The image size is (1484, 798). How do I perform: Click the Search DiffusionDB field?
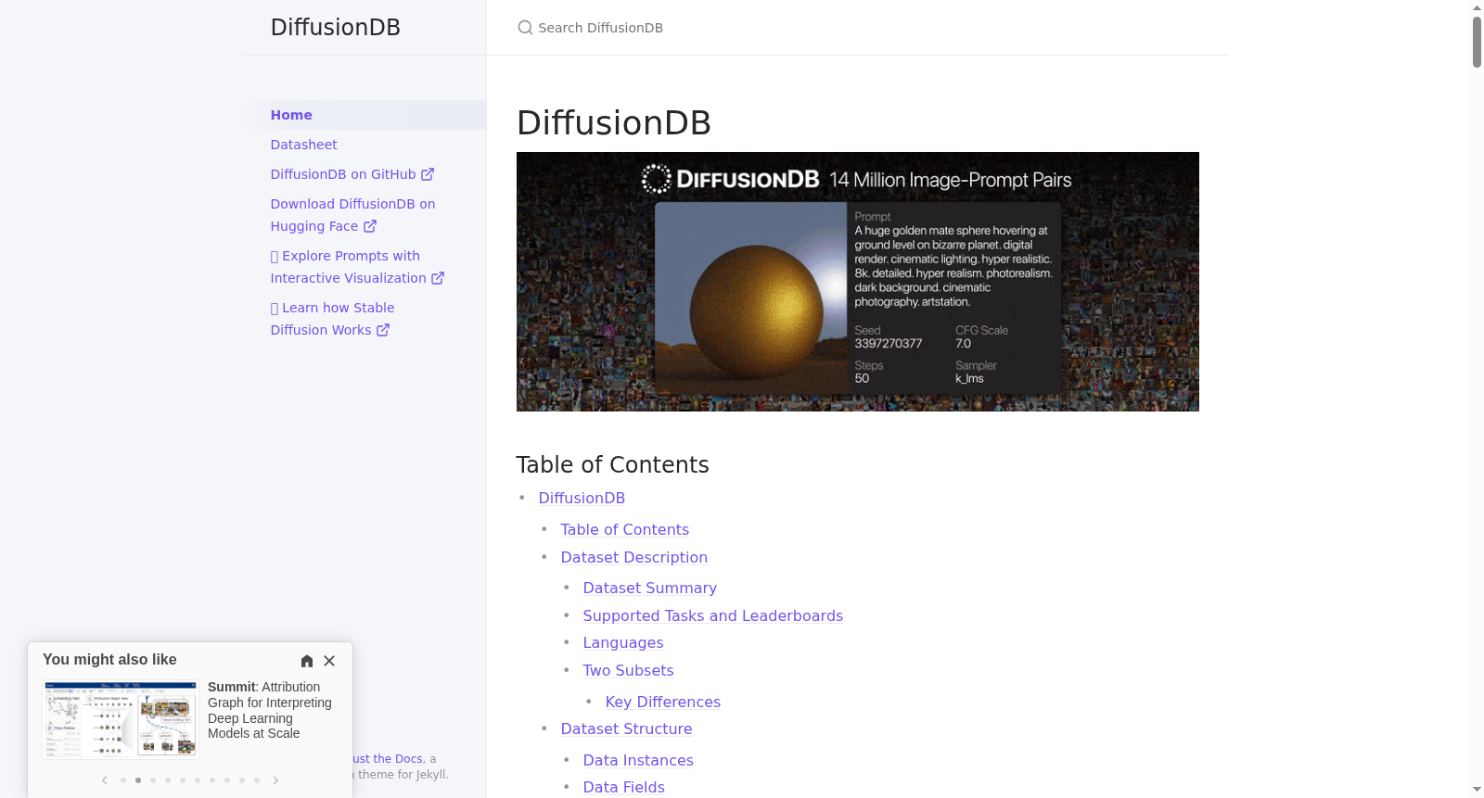click(x=858, y=28)
